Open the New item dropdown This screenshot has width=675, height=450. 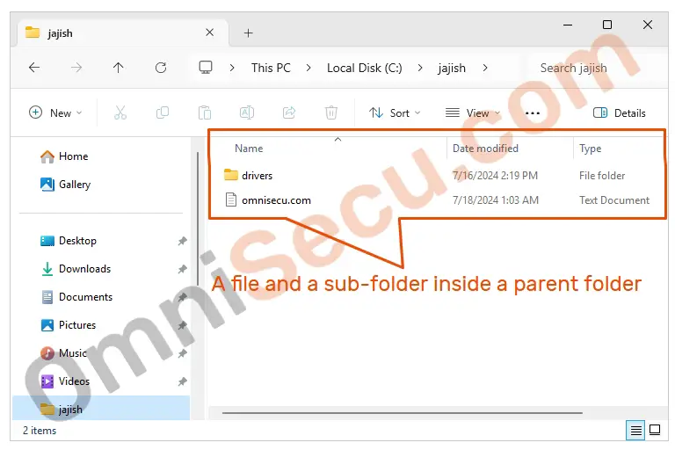(x=55, y=112)
